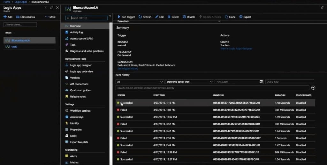Open the succeeded run at 4/23/2019, 1:15 PM
Screen dimensions: 327x165
(x=215, y=103)
